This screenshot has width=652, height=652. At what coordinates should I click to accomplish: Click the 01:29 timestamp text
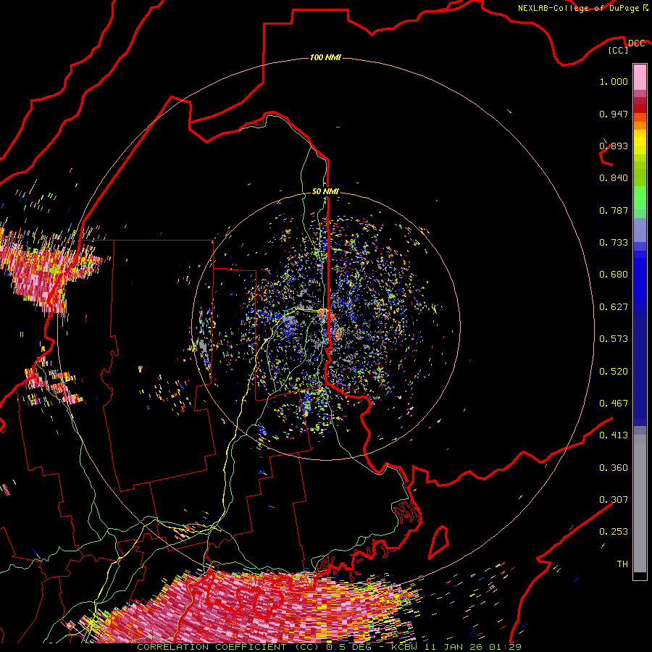(505, 647)
